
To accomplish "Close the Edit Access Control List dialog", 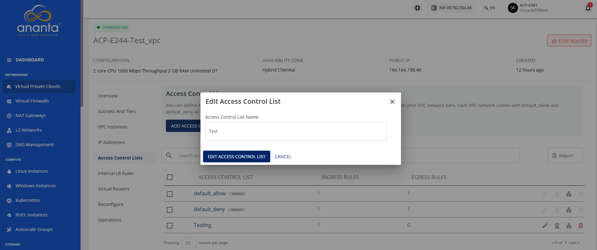I will point(392,102).
